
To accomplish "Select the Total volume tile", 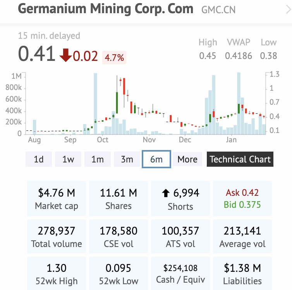I will (x=57, y=237).
